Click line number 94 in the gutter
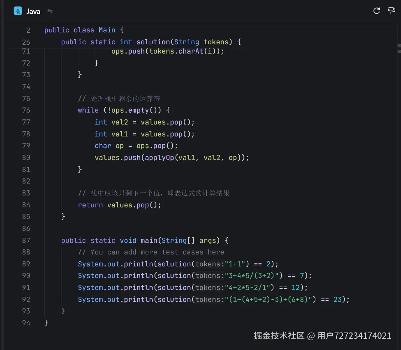 coord(26,323)
